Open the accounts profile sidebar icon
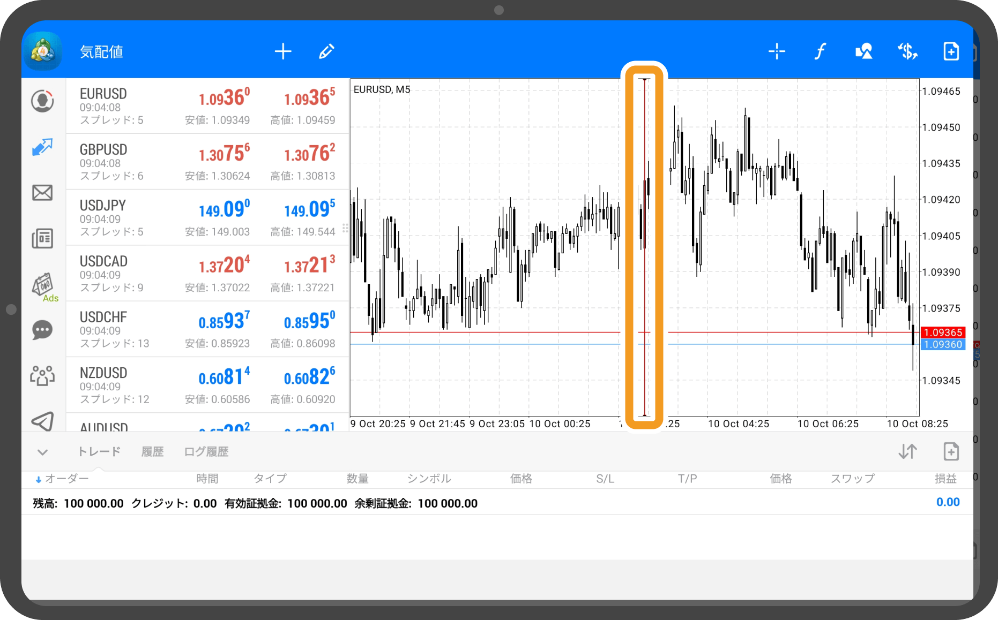The image size is (998, 620). click(x=42, y=101)
